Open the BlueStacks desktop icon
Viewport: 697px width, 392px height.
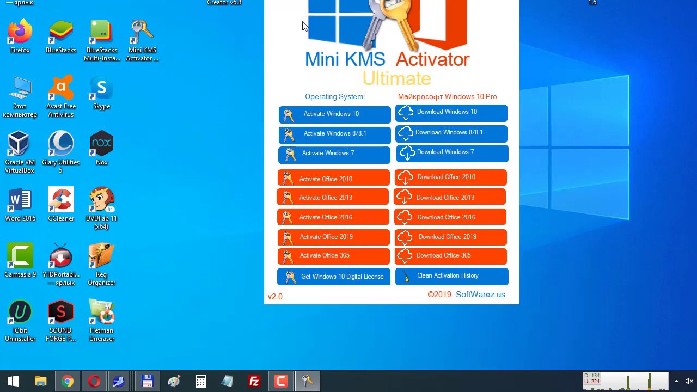click(x=61, y=37)
